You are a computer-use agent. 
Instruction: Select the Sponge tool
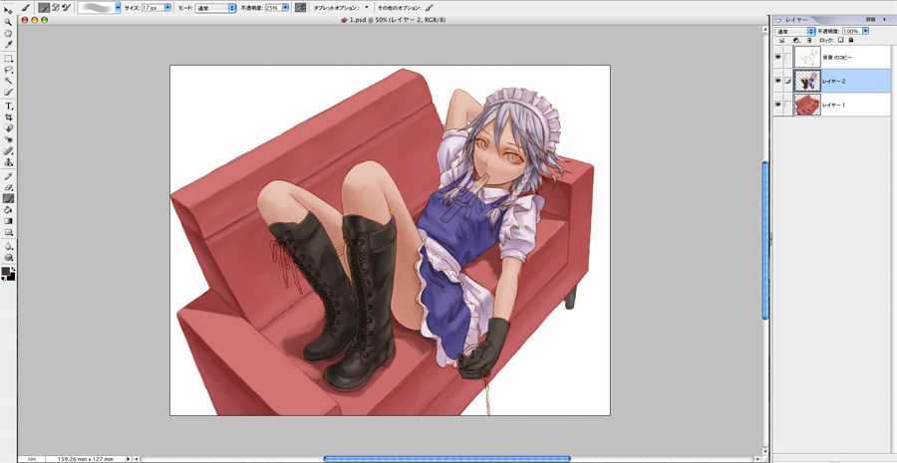8,257
